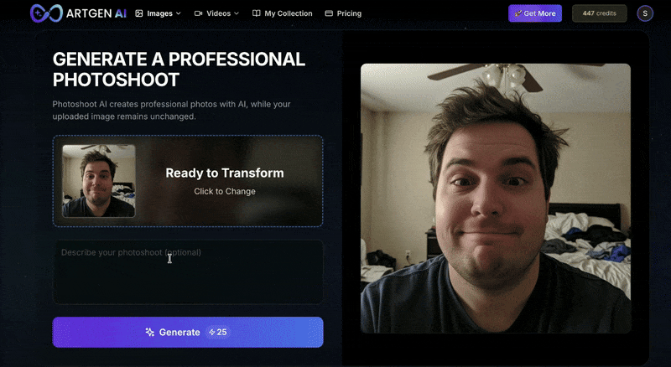The width and height of the screenshot is (671, 367).
Task: Open the Videos dropdown menu
Action: (x=216, y=13)
